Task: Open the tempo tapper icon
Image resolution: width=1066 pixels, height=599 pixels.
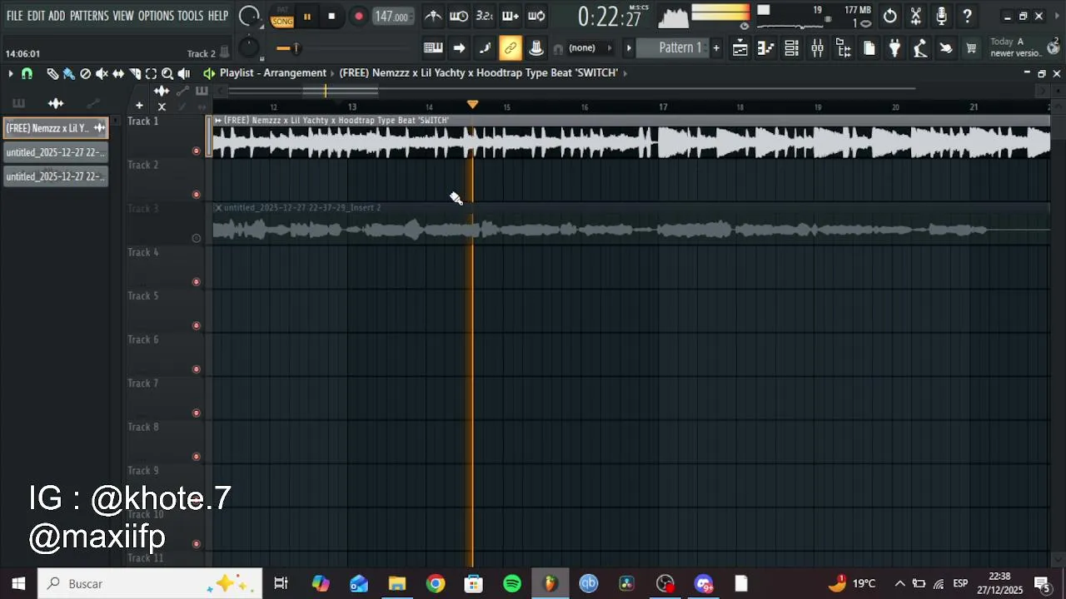Action: pyautogui.click(x=920, y=48)
